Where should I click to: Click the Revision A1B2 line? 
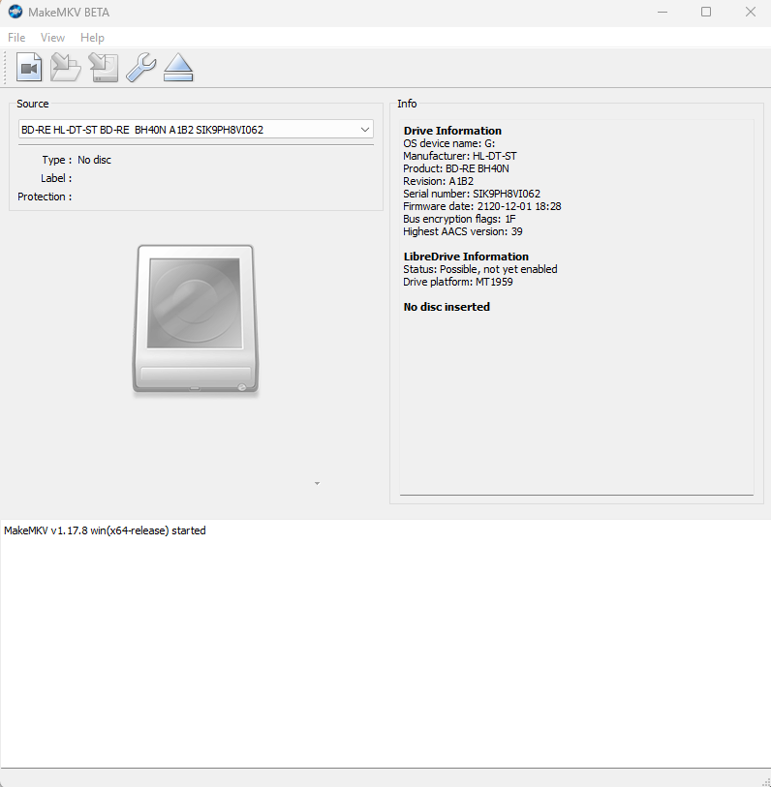[438, 181]
